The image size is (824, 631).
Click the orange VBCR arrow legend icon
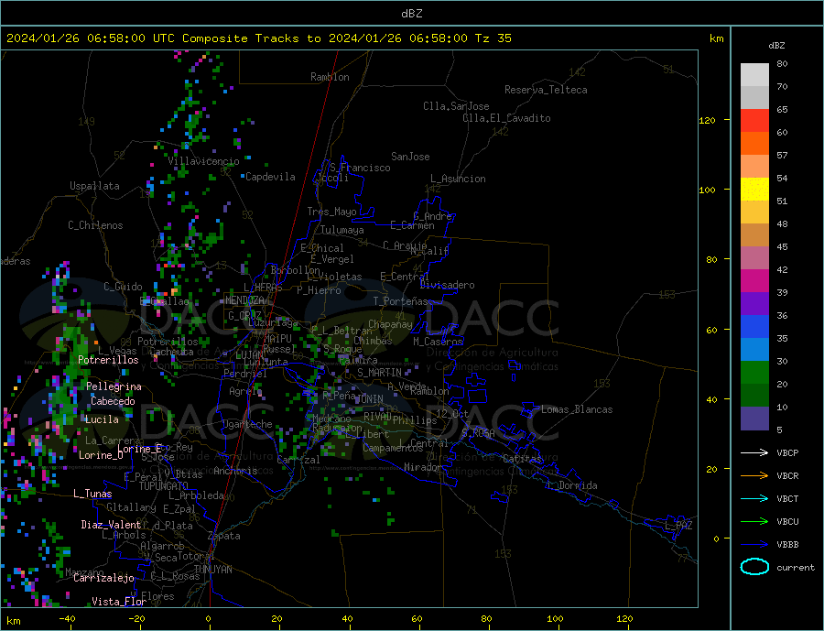[x=754, y=476]
